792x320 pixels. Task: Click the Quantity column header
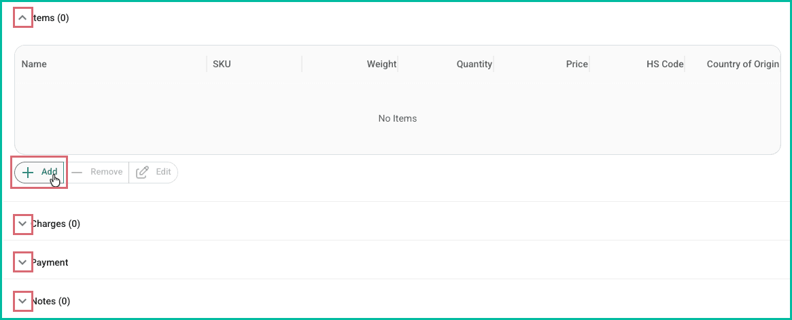click(x=474, y=64)
